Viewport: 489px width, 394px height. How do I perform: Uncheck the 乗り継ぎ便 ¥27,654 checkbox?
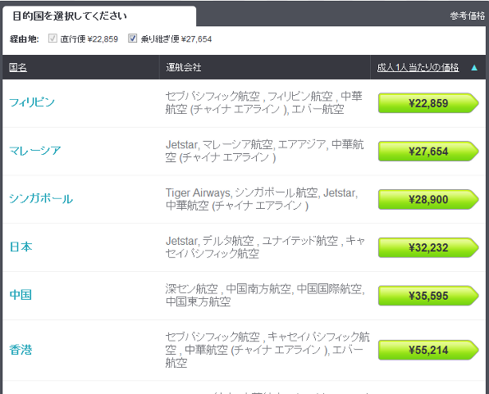pyautogui.click(x=133, y=38)
